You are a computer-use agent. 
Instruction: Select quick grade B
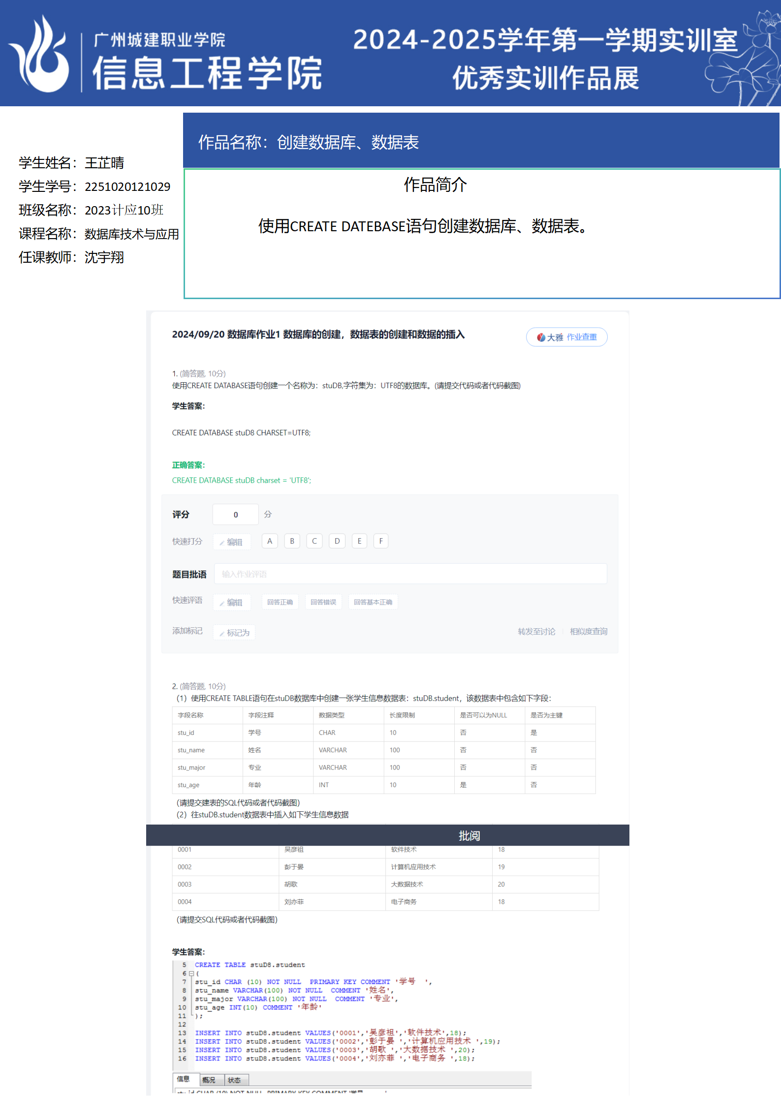coord(292,541)
